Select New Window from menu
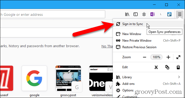The width and height of the screenshot is (185, 98). coord(148,34)
